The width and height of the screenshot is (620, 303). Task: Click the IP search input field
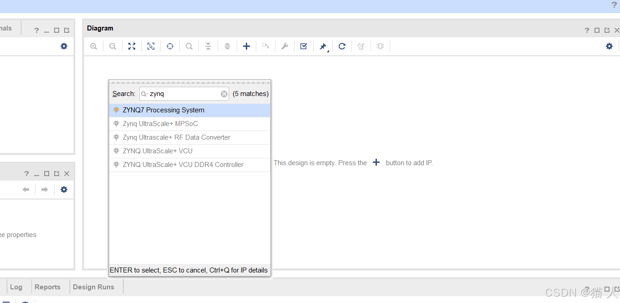[x=184, y=94]
